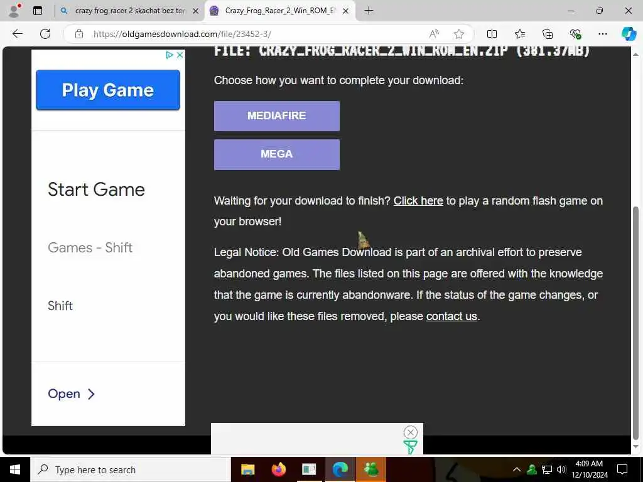Open the Favorites list icon
The image size is (643, 482).
pyautogui.click(x=519, y=34)
